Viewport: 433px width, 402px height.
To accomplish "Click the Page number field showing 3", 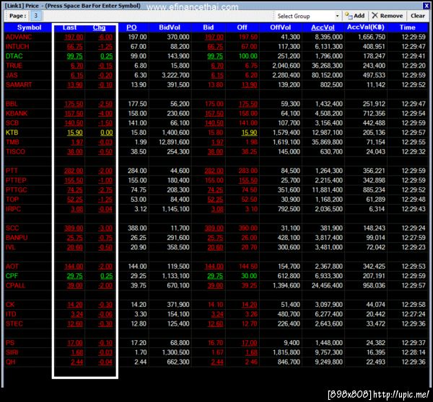I will tap(35, 16).
